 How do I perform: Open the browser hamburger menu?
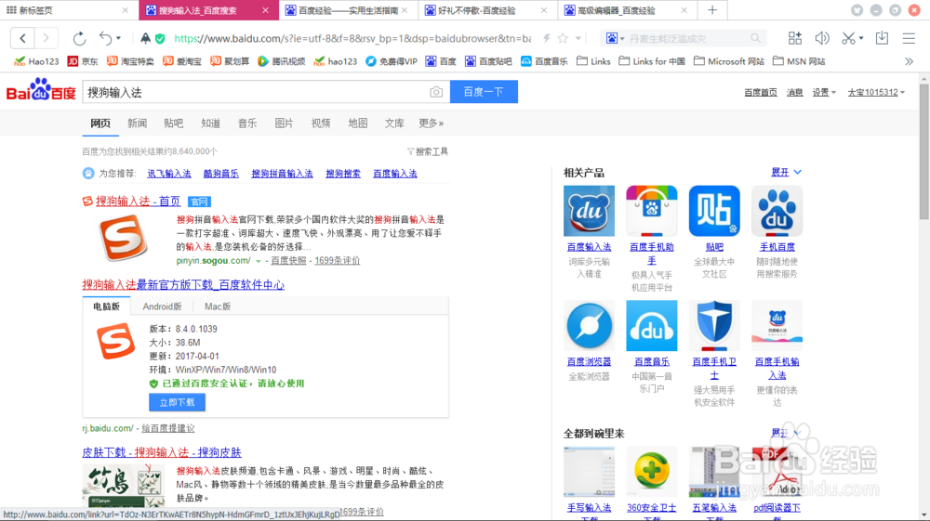[909, 38]
